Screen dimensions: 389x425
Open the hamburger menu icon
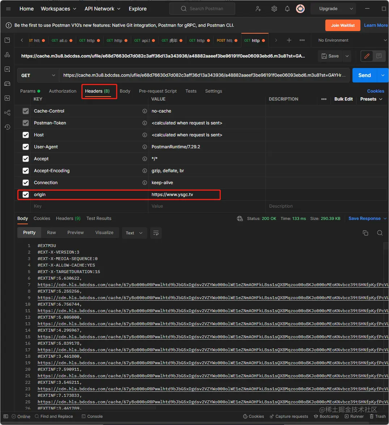8,9
